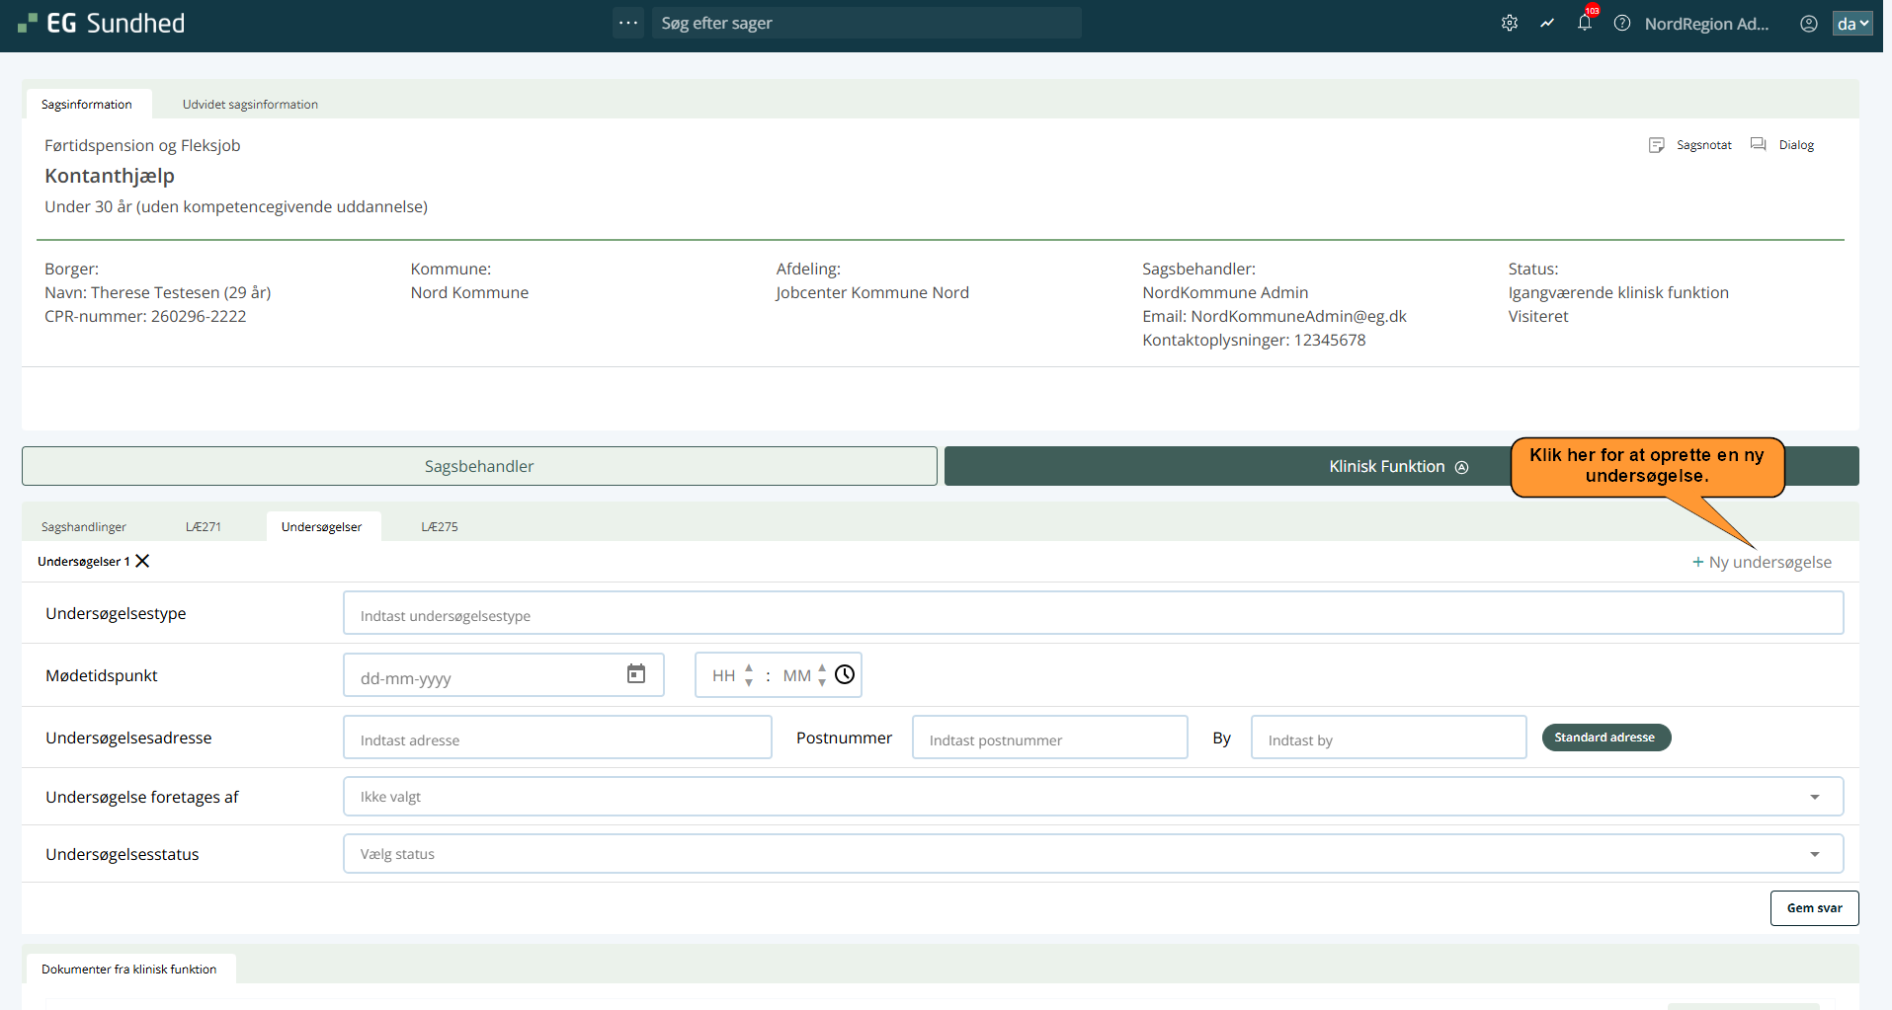Expand the 'Undersøgelse foretages af' dropdown
The height and width of the screenshot is (1010, 1892).
(x=1814, y=797)
